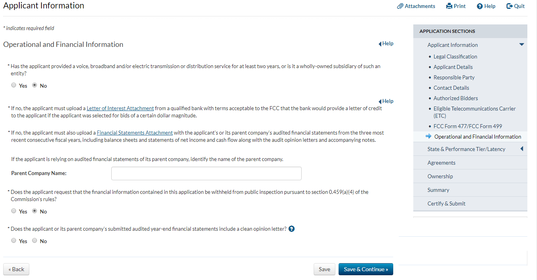This screenshot has width=537, height=280.
Task: Click the Print icon at top
Action: 449,6
